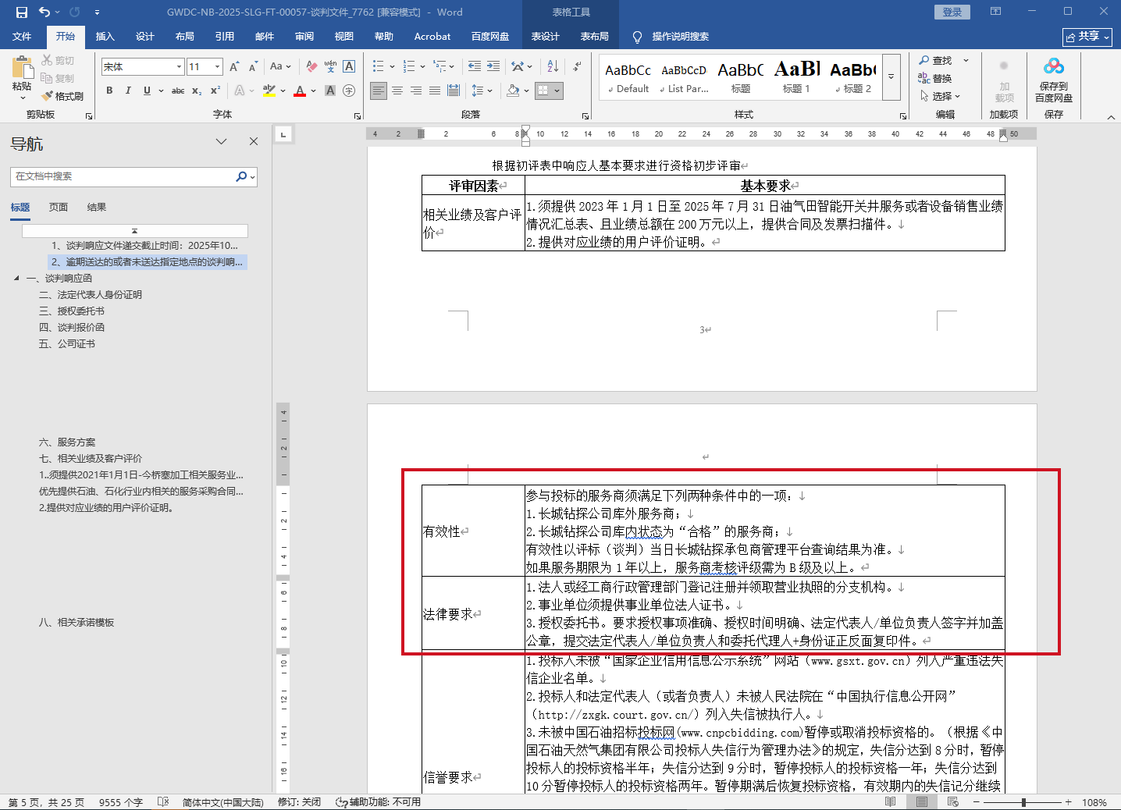The height and width of the screenshot is (810, 1121).
Task: Apply subscript formatting
Action: click(197, 91)
